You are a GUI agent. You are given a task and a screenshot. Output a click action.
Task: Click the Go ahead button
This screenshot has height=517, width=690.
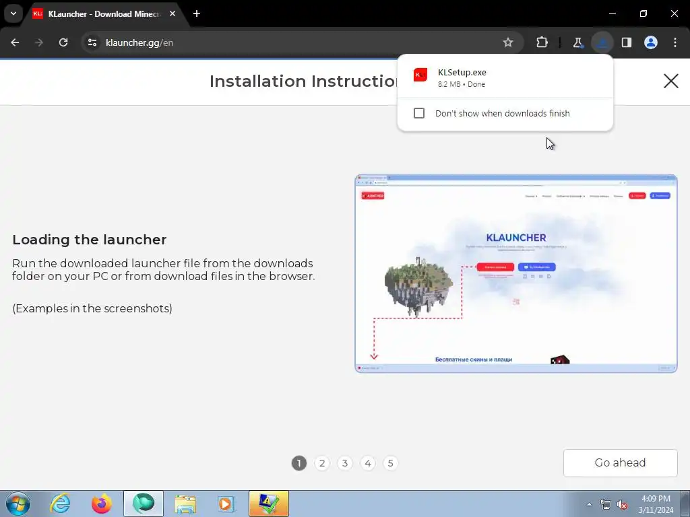620,463
